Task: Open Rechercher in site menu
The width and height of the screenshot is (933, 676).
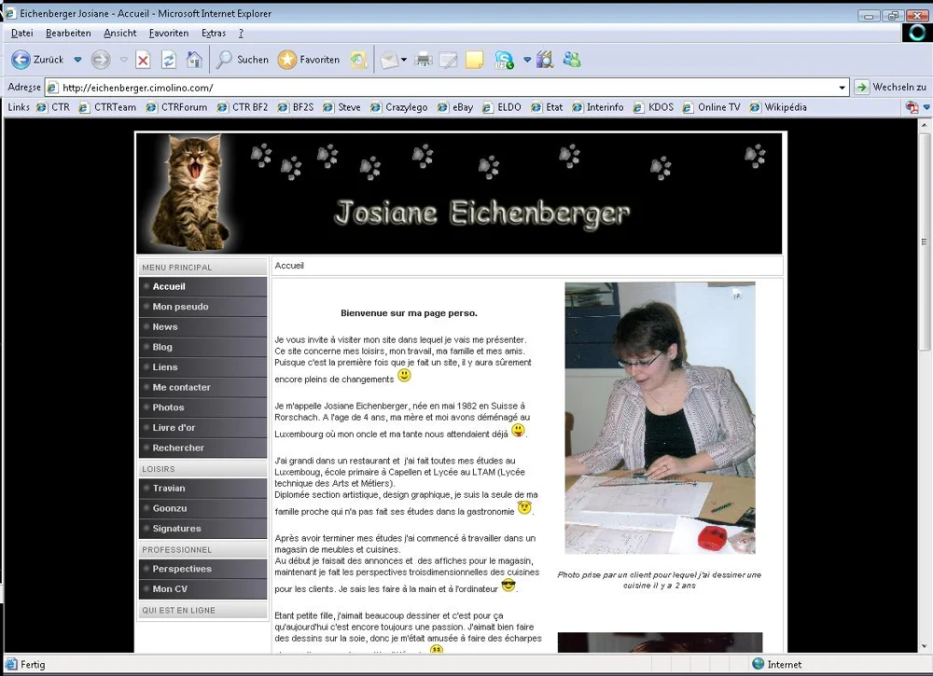Action: coord(202,448)
